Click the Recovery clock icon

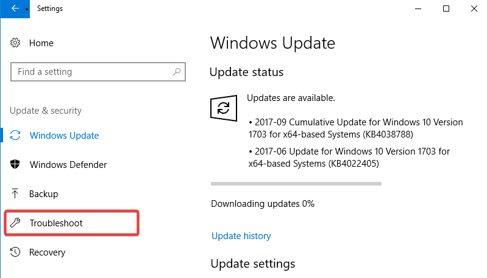pos(15,252)
